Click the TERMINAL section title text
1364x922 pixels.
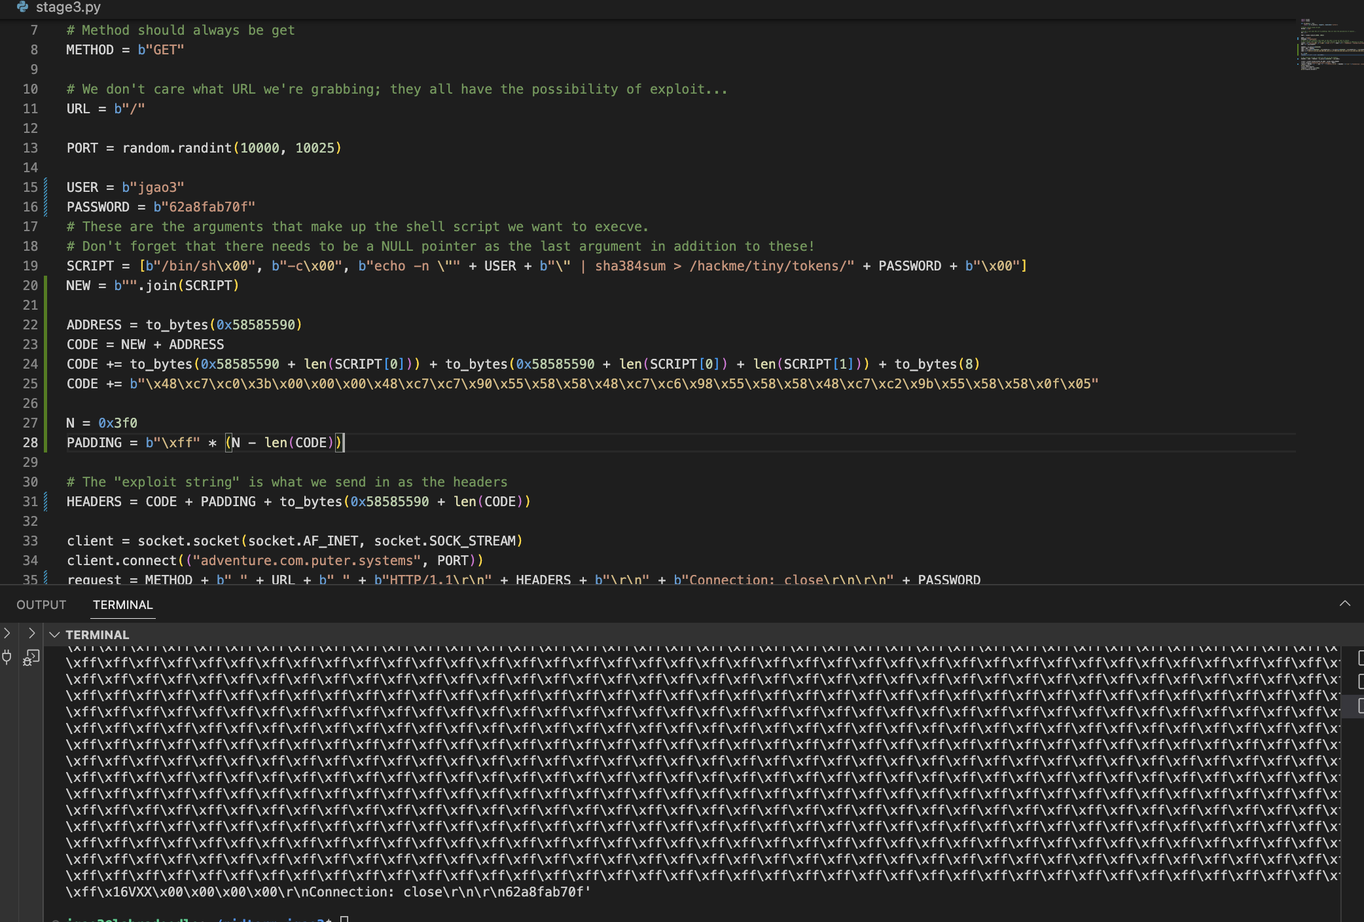(x=98, y=635)
